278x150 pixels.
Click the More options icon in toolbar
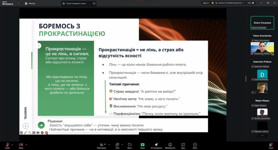coord(195,145)
